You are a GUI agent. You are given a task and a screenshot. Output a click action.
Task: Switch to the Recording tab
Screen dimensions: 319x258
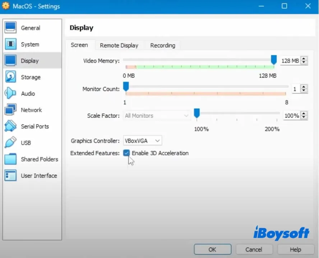(162, 45)
